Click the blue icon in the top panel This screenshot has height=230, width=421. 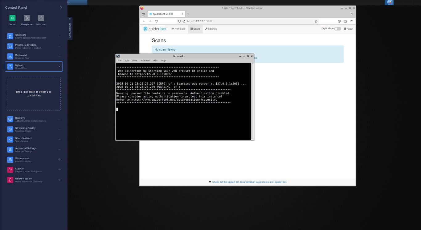coord(389,2)
